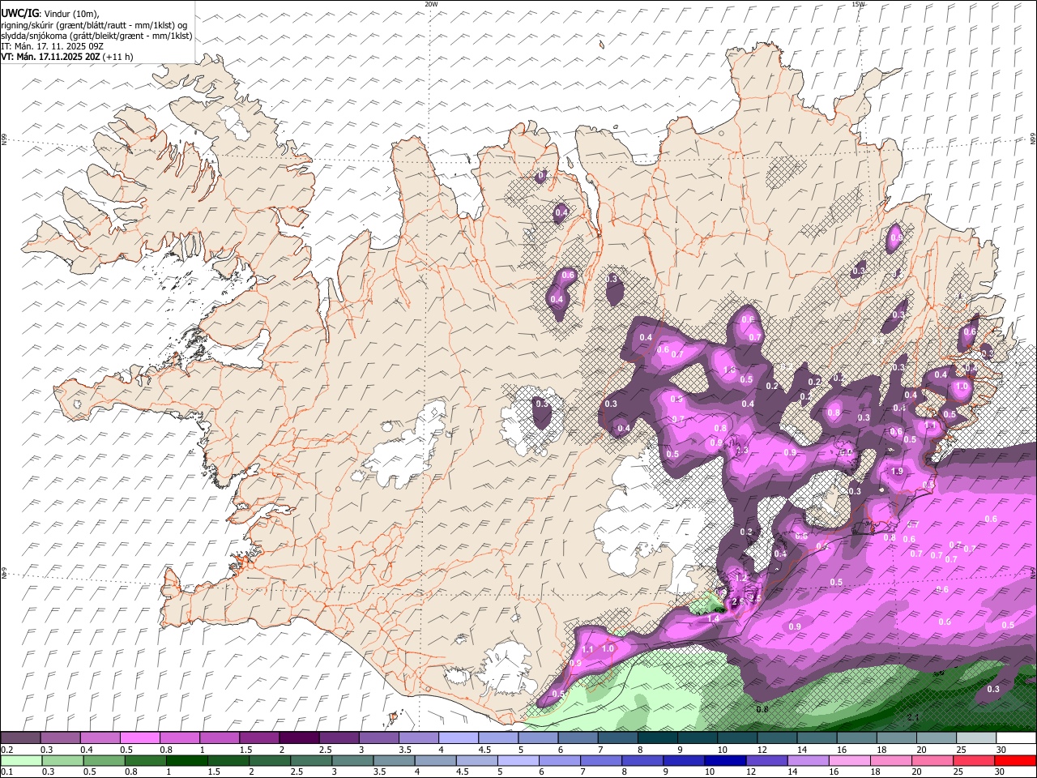Viewport: 1037px width, 778px height.
Task: Click the '2.1' precipitation value over the green sea area
Action: click(x=913, y=717)
